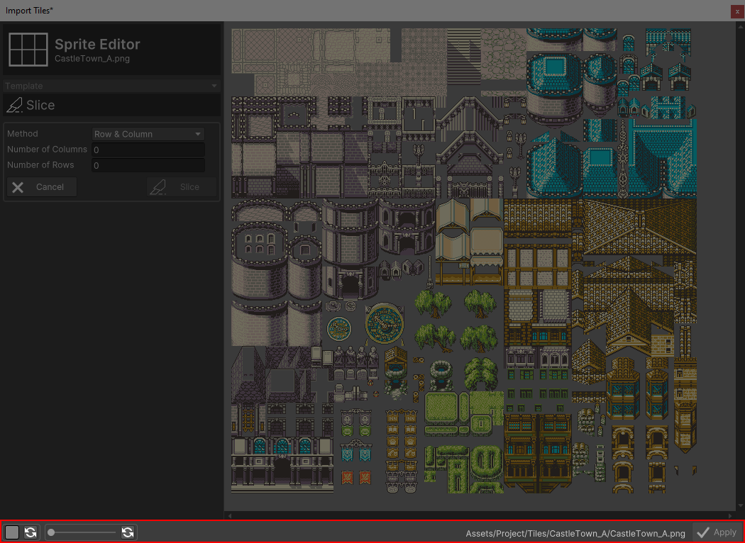This screenshot has height=543, width=745.
Task: Click the 'Import Tiles*' window title
Action: pos(30,11)
